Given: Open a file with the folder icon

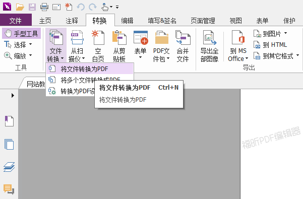Looking at the screenshot, I should pos(20,7).
